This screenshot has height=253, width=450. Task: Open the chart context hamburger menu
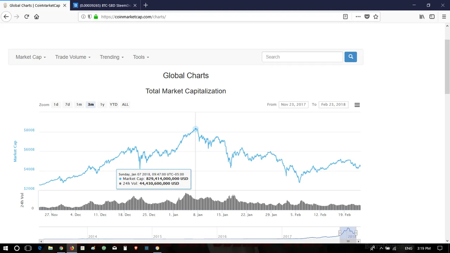point(357,105)
